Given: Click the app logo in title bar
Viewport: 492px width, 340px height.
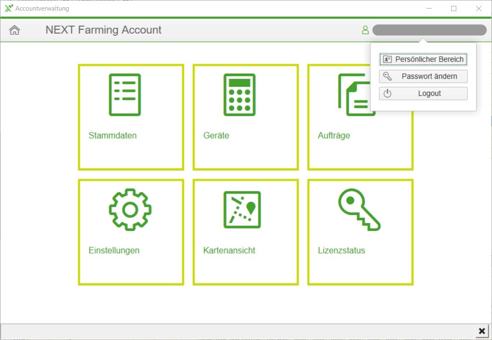Looking at the screenshot, I should click(8, 9).
